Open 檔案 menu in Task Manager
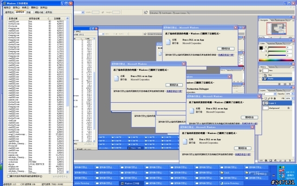 (x=7, y=7)
